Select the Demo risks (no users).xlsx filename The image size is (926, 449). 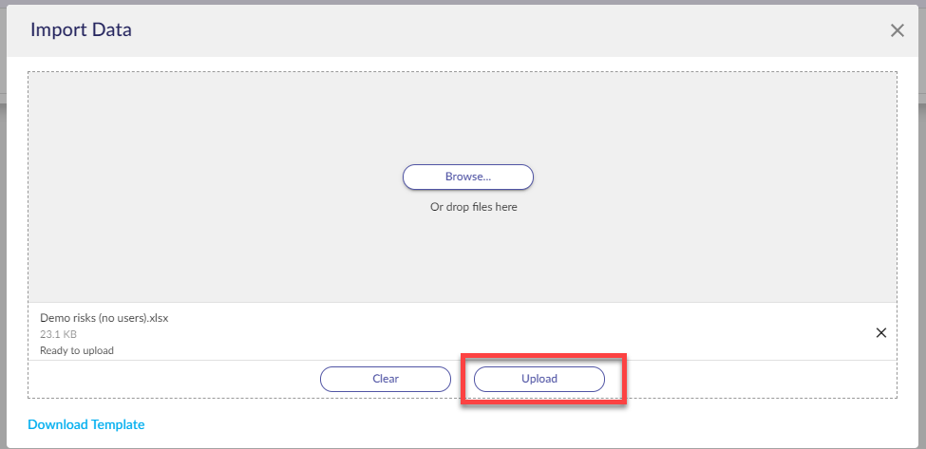(x=104, y=318)
